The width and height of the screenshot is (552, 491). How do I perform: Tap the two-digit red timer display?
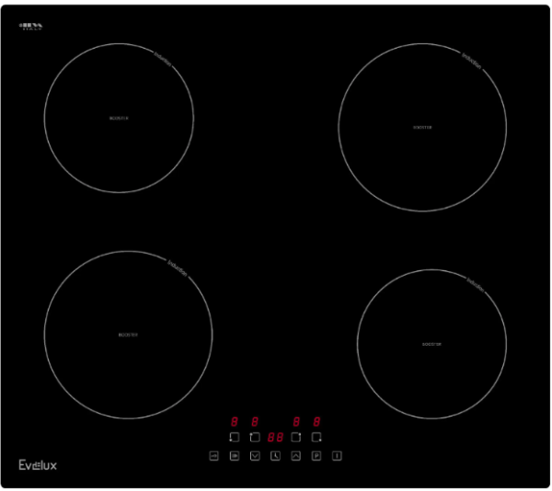point(275,437)
